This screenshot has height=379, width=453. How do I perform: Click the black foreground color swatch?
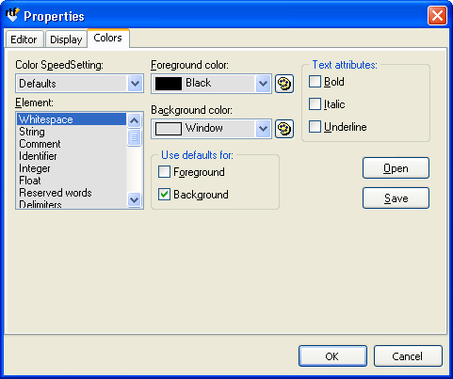pyautogui.click(x=169, y=84)
